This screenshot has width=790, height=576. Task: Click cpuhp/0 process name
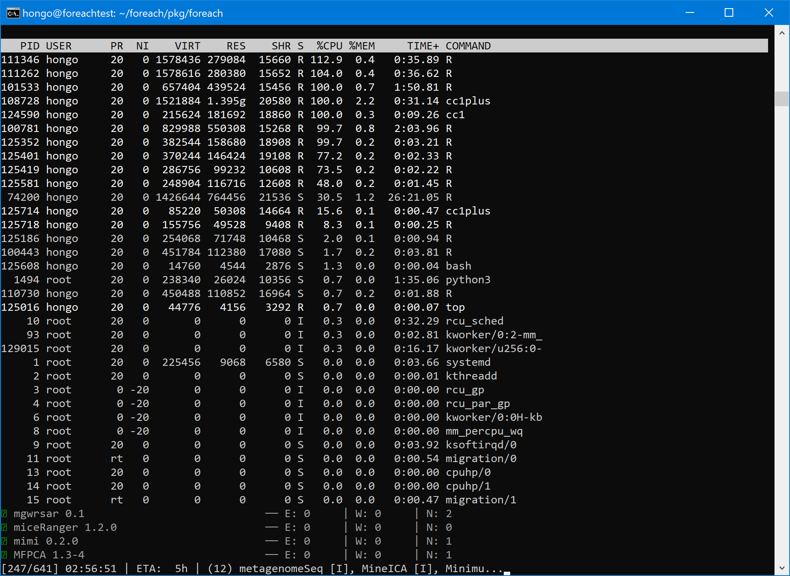tap(468, 472)
